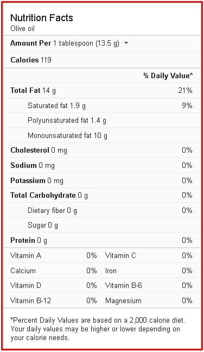This screenshot has width=204, height=352.
Task: Click the Dietary fiber 0 g entry
Action: 52,211
